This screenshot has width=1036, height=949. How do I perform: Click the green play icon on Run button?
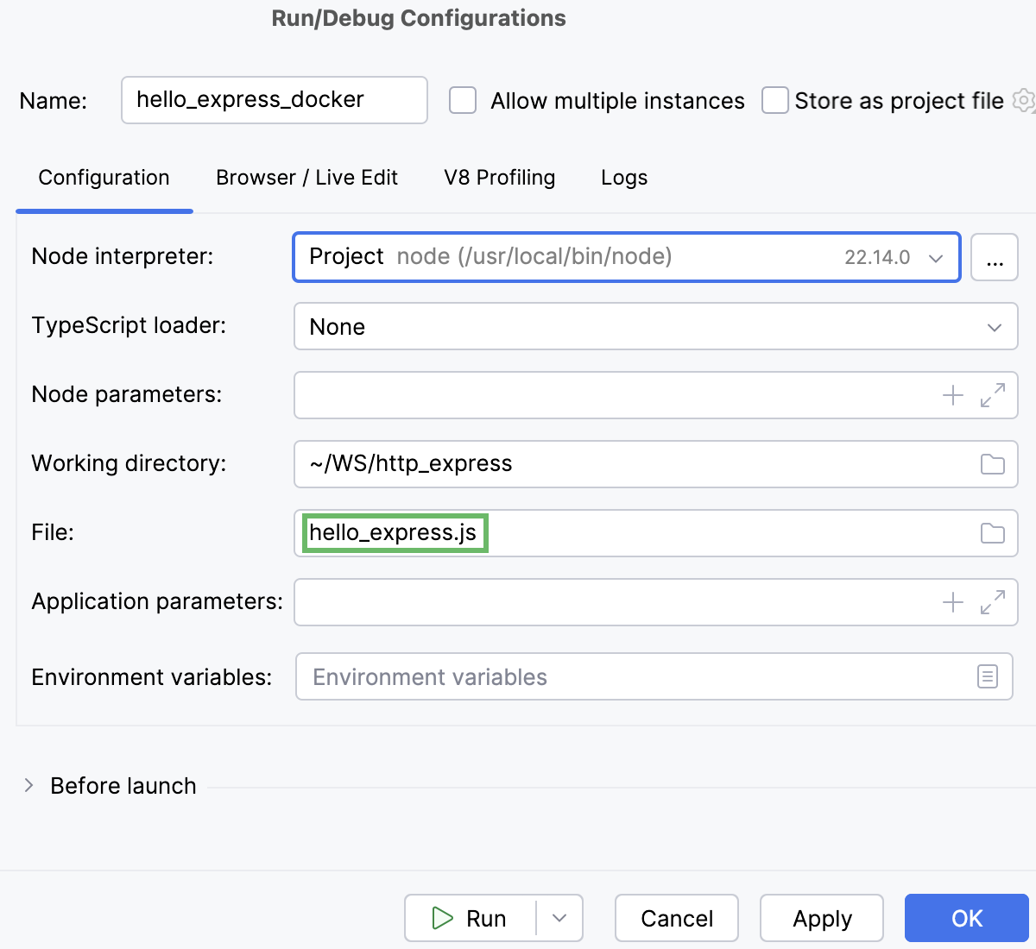[x=444, y=918]
